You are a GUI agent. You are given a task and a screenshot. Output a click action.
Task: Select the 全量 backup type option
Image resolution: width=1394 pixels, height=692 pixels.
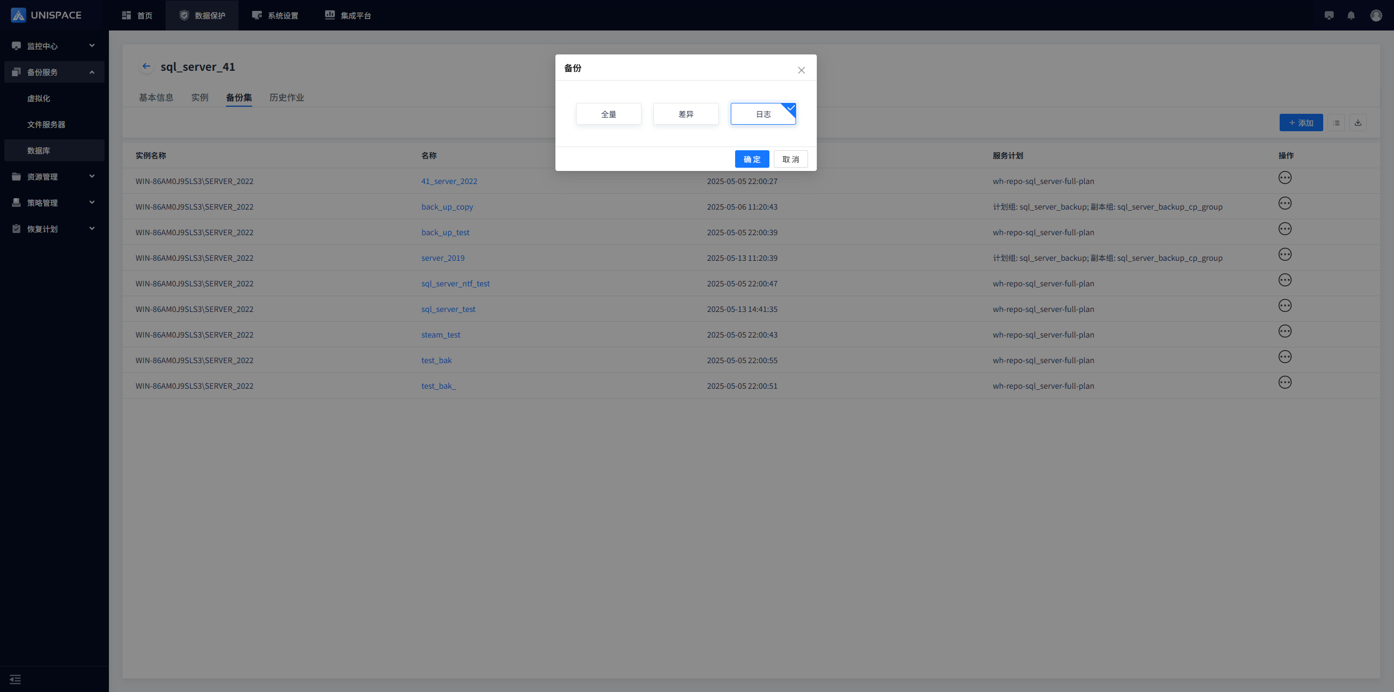point(608,114)
